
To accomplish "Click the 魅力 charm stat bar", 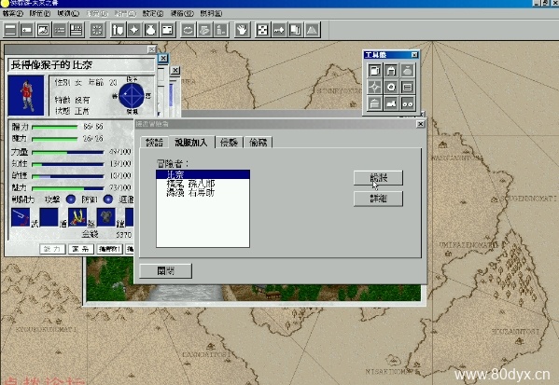I will coord(68,187).
